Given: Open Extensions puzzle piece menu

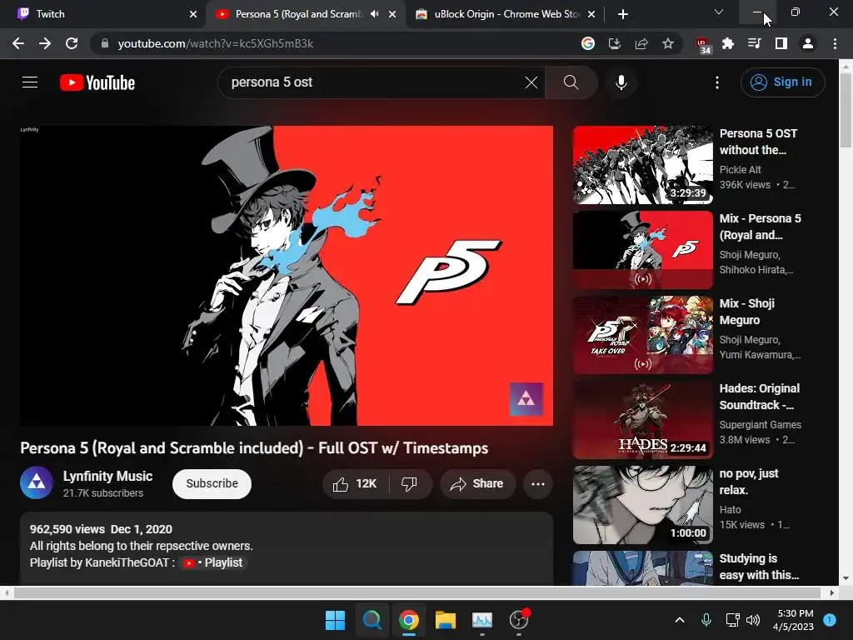Looking at the screenshot, I should (x=728, y=43).
